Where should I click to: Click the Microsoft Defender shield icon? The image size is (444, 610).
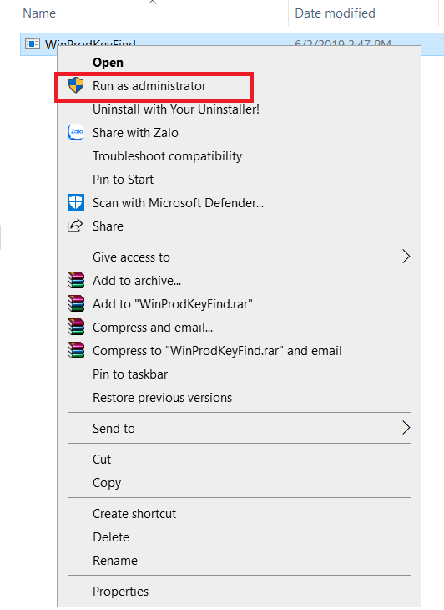coord(76,202)
